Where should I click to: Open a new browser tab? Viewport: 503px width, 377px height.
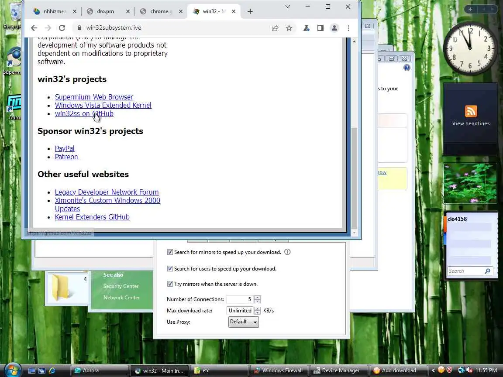250,11
